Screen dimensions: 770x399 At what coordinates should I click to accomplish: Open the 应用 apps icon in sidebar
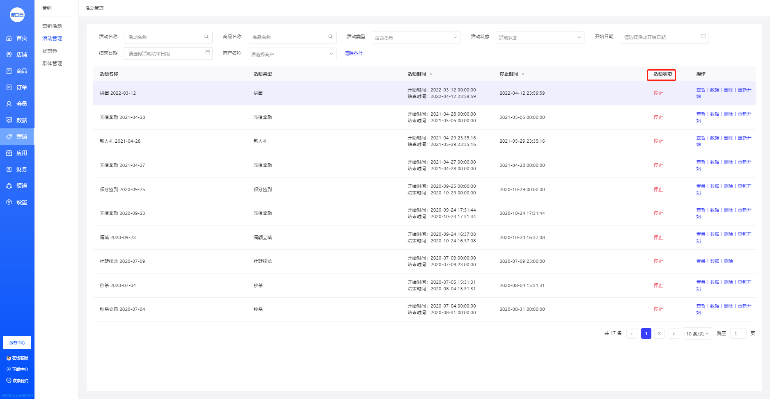pos(9,153)
